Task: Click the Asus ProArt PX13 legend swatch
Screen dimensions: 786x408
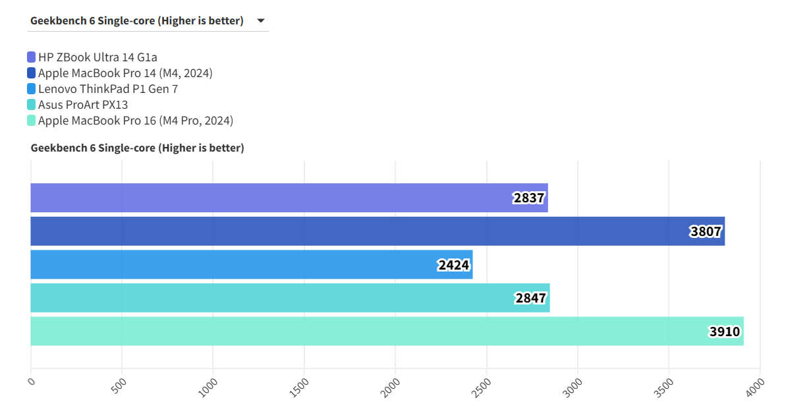Action: tap(32, 105)
